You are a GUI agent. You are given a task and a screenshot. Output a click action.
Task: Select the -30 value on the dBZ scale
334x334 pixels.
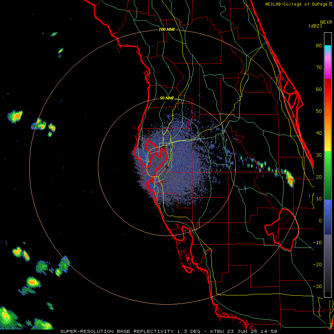point(317,286)
